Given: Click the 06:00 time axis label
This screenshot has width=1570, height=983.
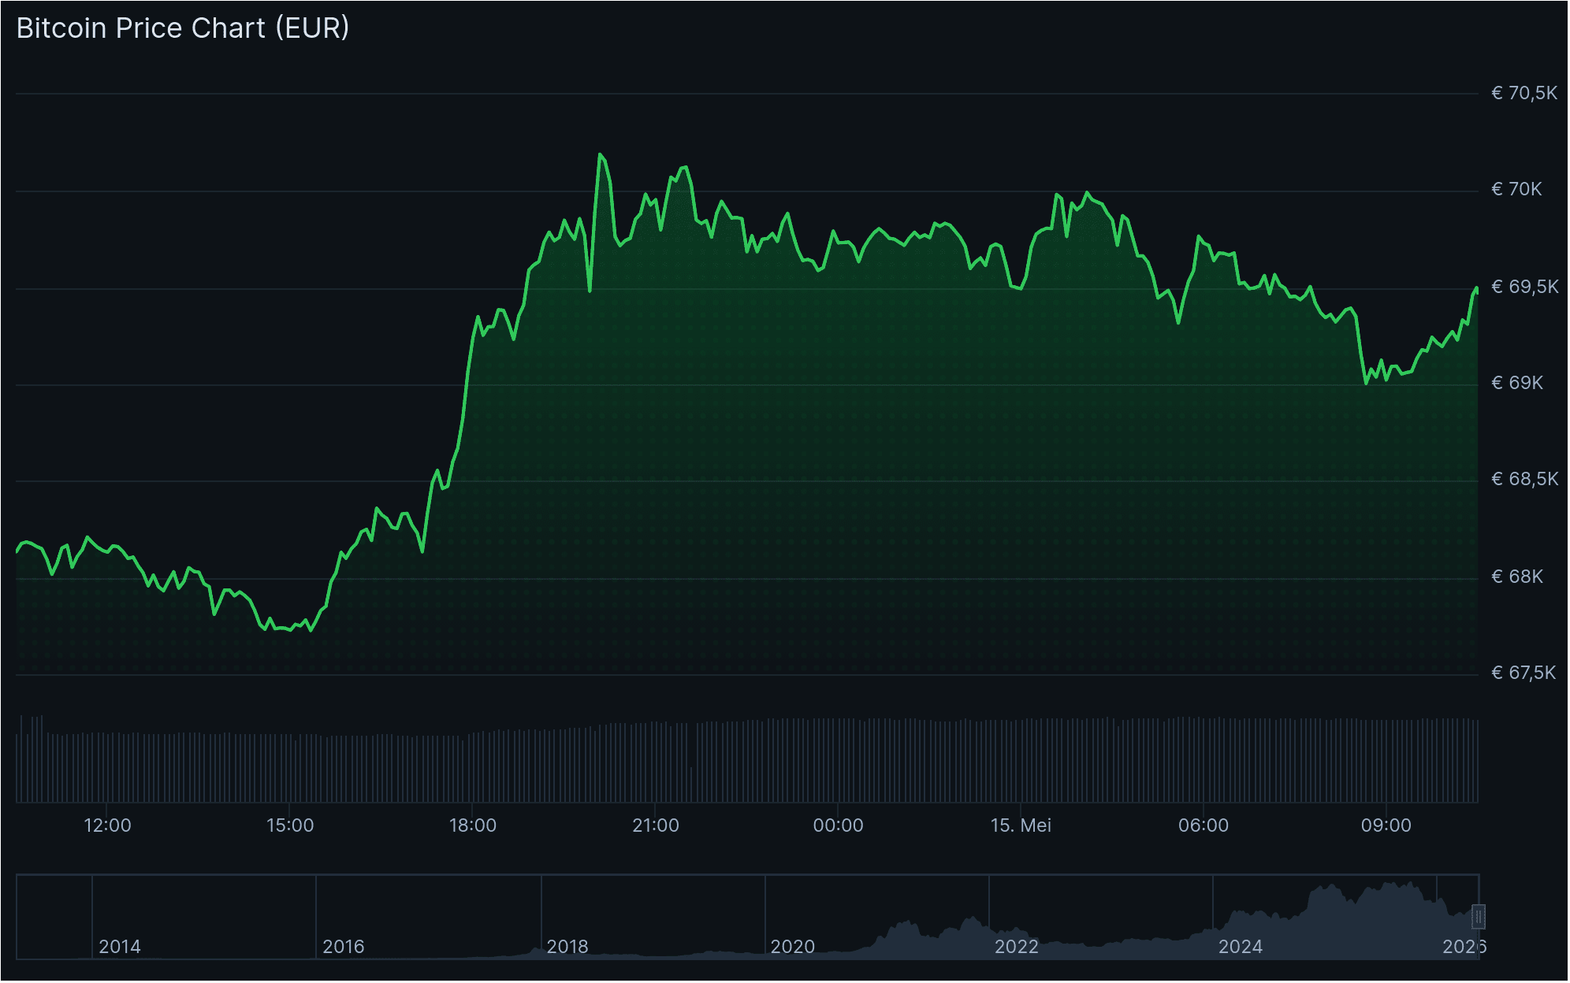Looking at the screenshot, I should [1204, 825].
